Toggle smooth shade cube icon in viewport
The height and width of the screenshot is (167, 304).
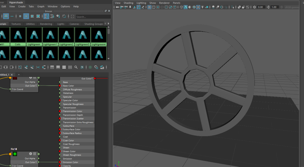click(x=186, y=7)
